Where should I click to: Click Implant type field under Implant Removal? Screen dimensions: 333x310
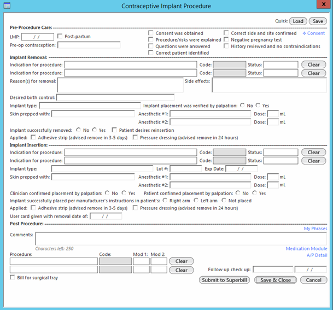click(x=90, y=106)
